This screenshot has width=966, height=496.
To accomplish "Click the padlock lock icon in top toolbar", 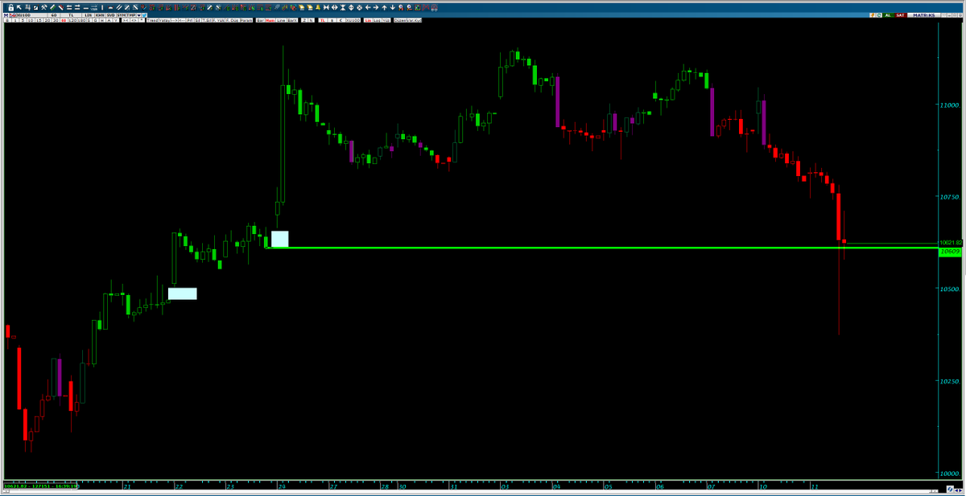I will [10, 7].
